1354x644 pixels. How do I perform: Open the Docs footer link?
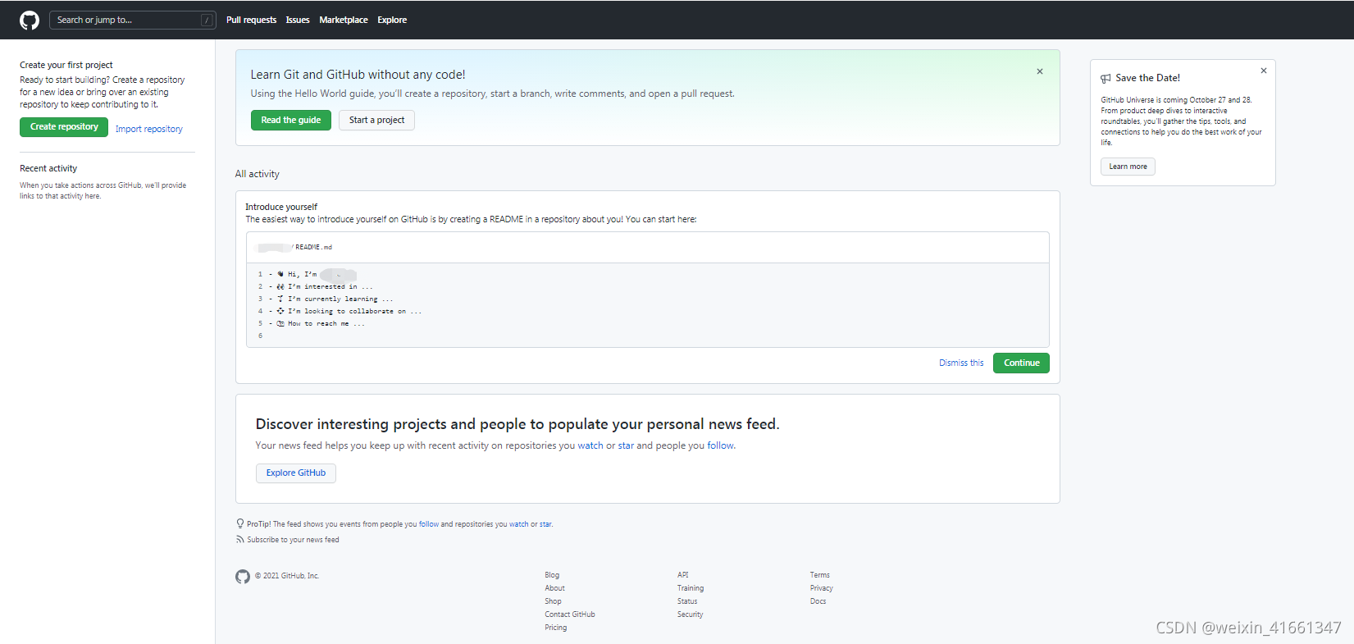[x=818, y=601]
